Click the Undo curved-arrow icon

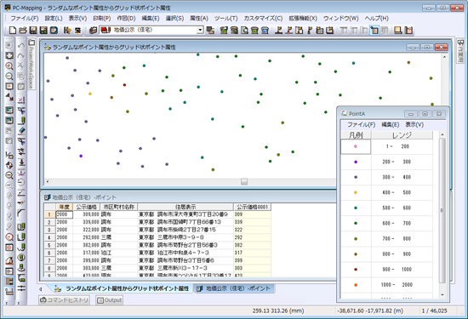pos(21,45)
